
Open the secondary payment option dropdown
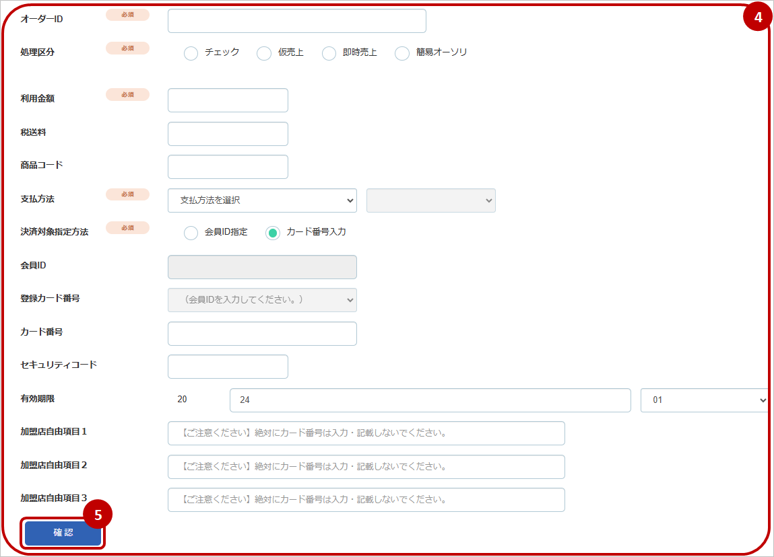pyautogui.click(x=430, y=200)
